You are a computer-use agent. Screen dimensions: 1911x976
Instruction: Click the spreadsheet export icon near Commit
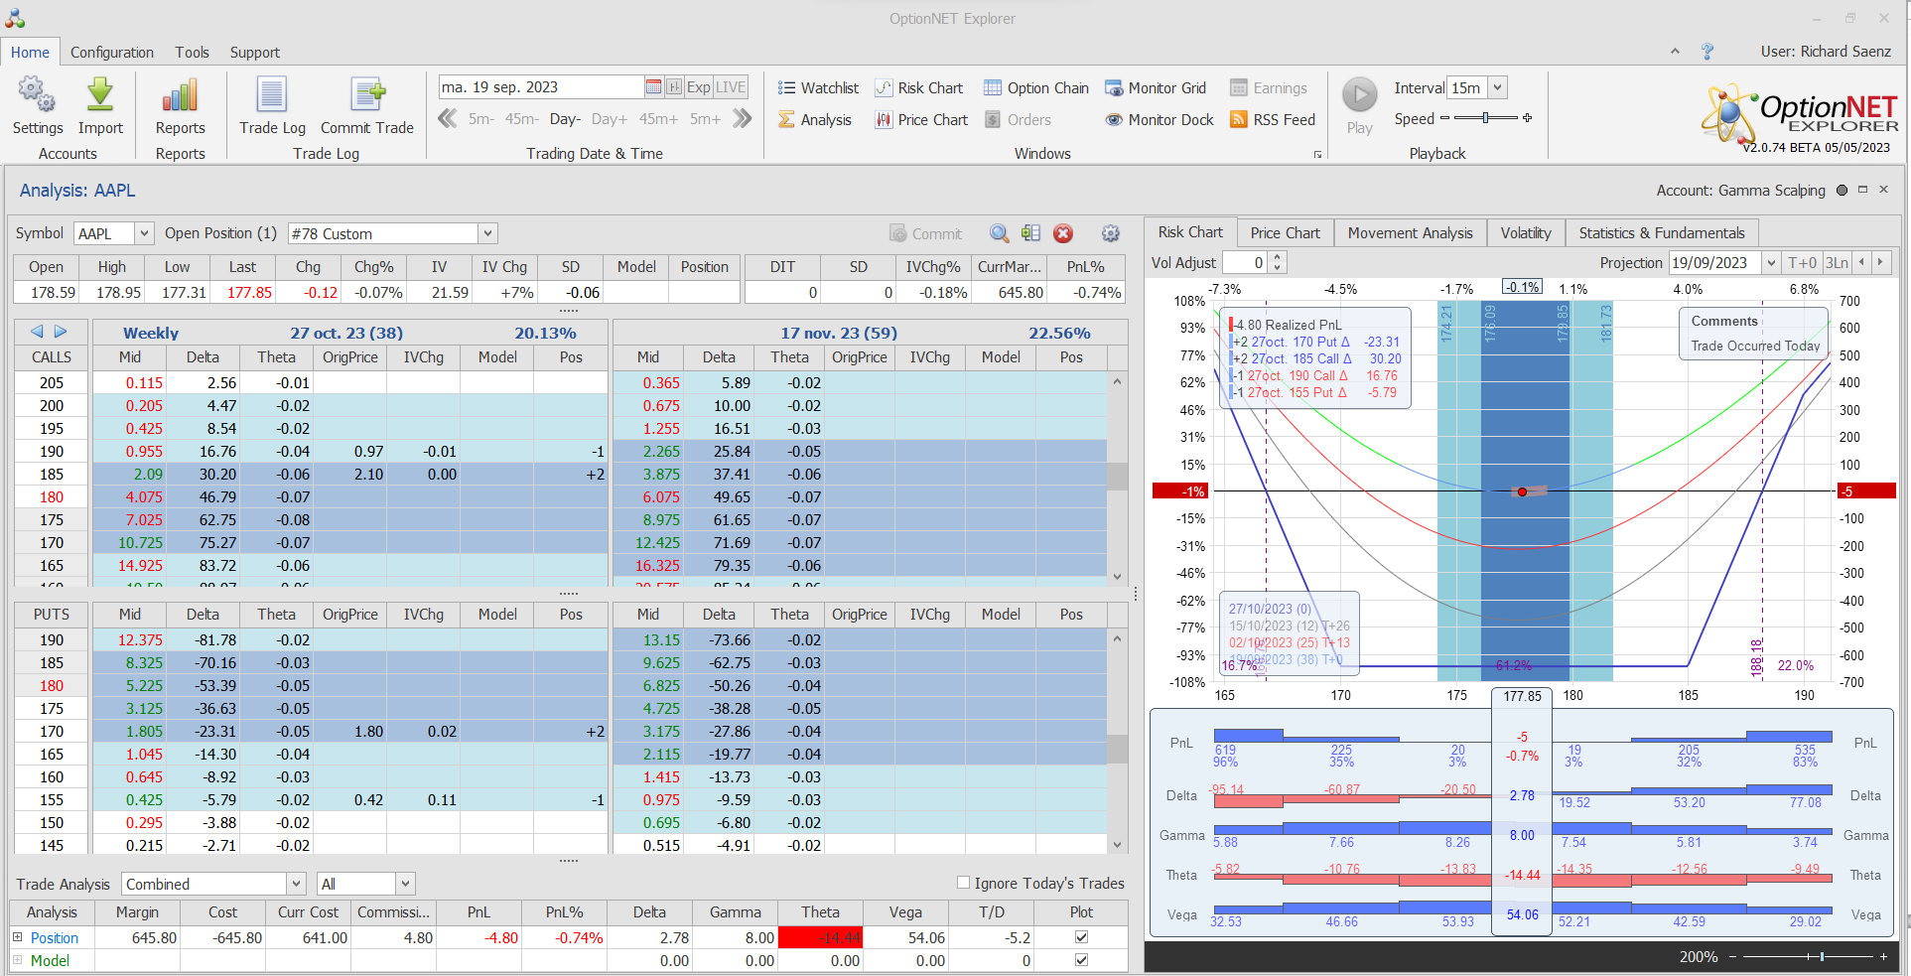point(1030,233)
